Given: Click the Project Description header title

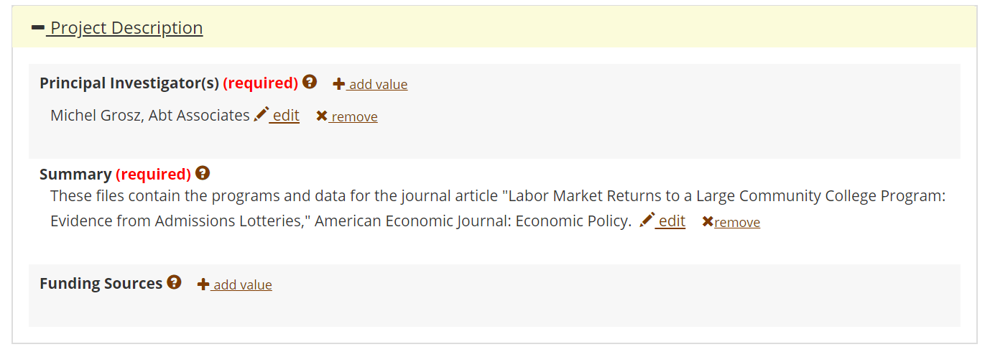Looking at the screenshot, I should pos(126,28).
